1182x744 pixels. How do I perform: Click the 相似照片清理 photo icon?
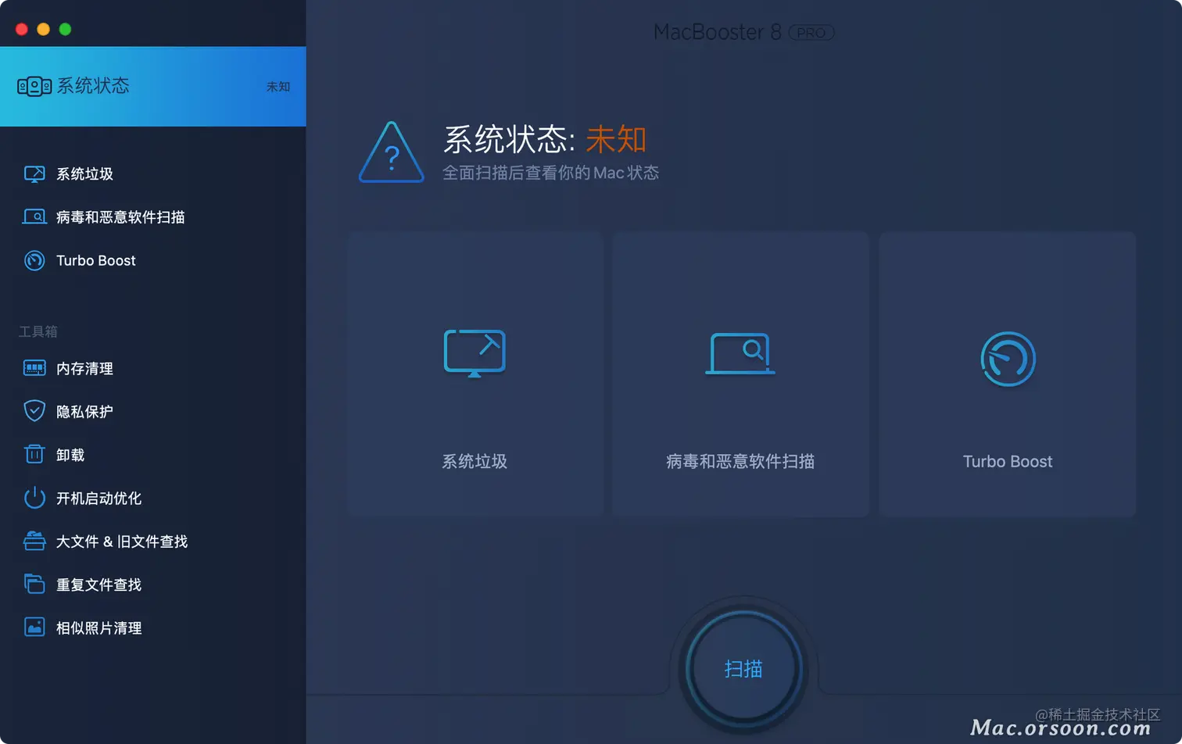(x=34, y=628)
